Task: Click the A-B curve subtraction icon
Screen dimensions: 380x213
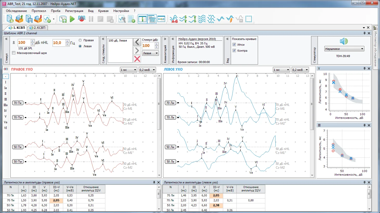Action: [174, 19]
